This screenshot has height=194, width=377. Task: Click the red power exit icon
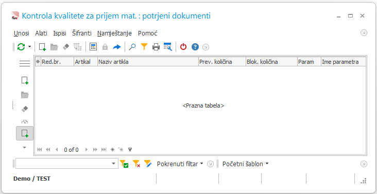coord(183,47)
